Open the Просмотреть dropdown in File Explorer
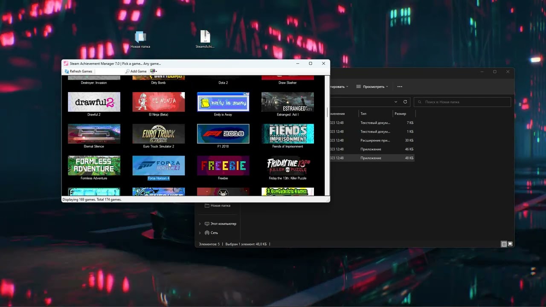The height and width of the screenshot is (307, 546). tap(372, 87)
